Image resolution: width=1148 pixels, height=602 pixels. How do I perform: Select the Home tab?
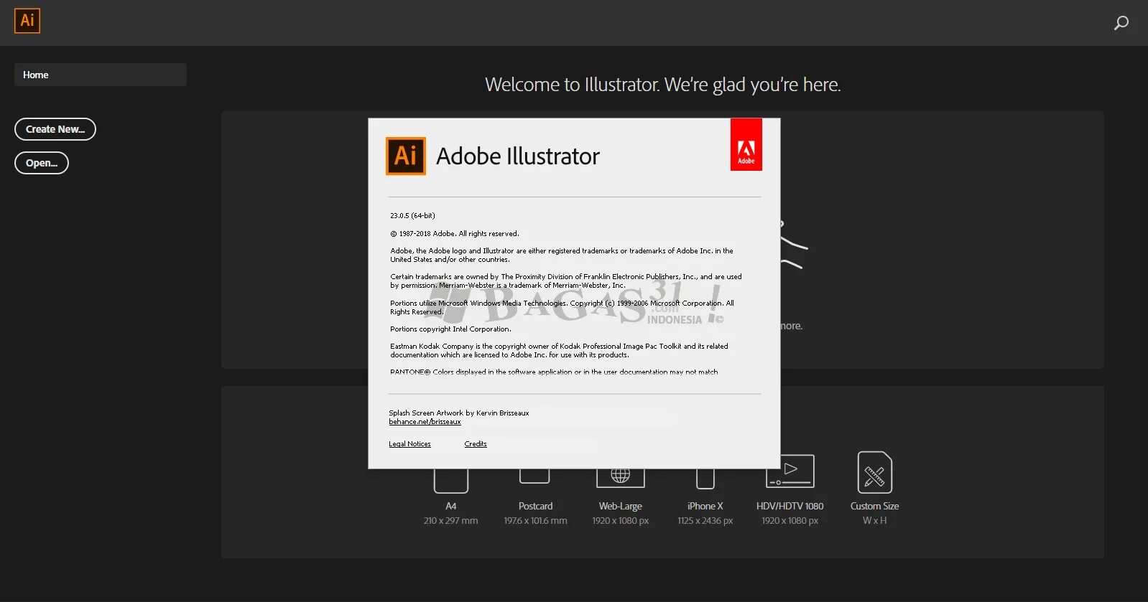click(101, 75)
